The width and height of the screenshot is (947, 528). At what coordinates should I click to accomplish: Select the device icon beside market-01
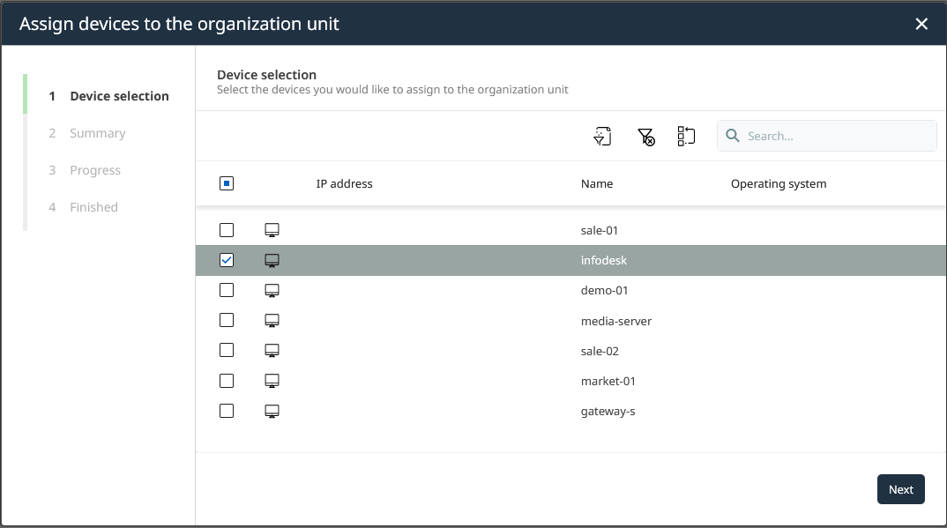coord(272,380)
